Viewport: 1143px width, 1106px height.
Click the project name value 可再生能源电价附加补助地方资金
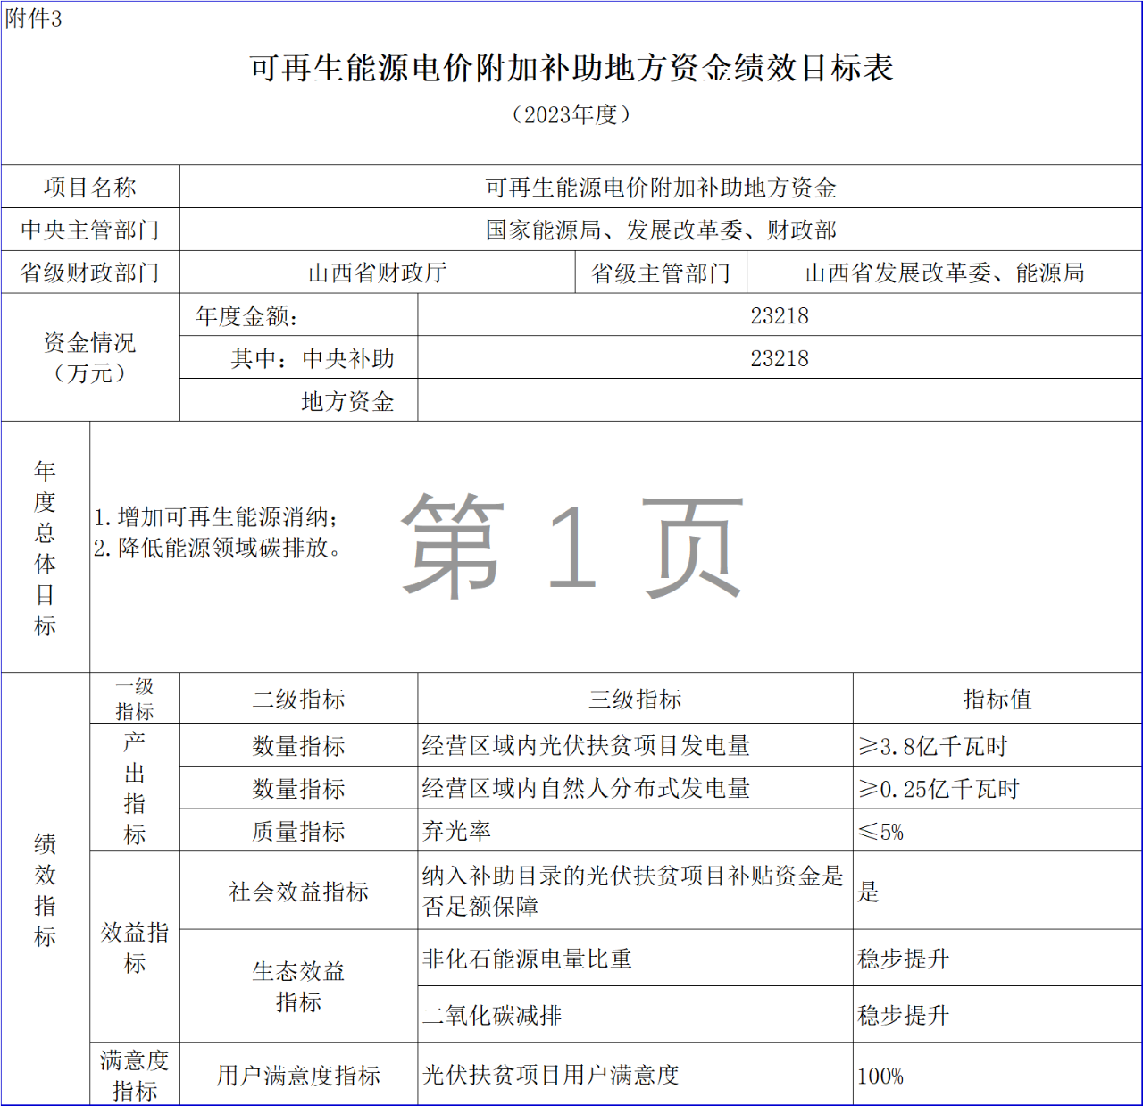tap(661, 187)
